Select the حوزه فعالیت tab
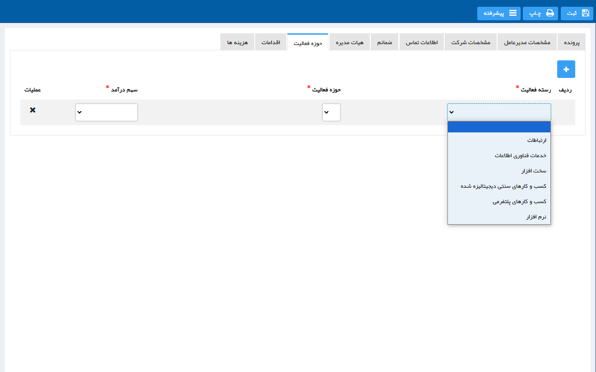 click(307, 42)
